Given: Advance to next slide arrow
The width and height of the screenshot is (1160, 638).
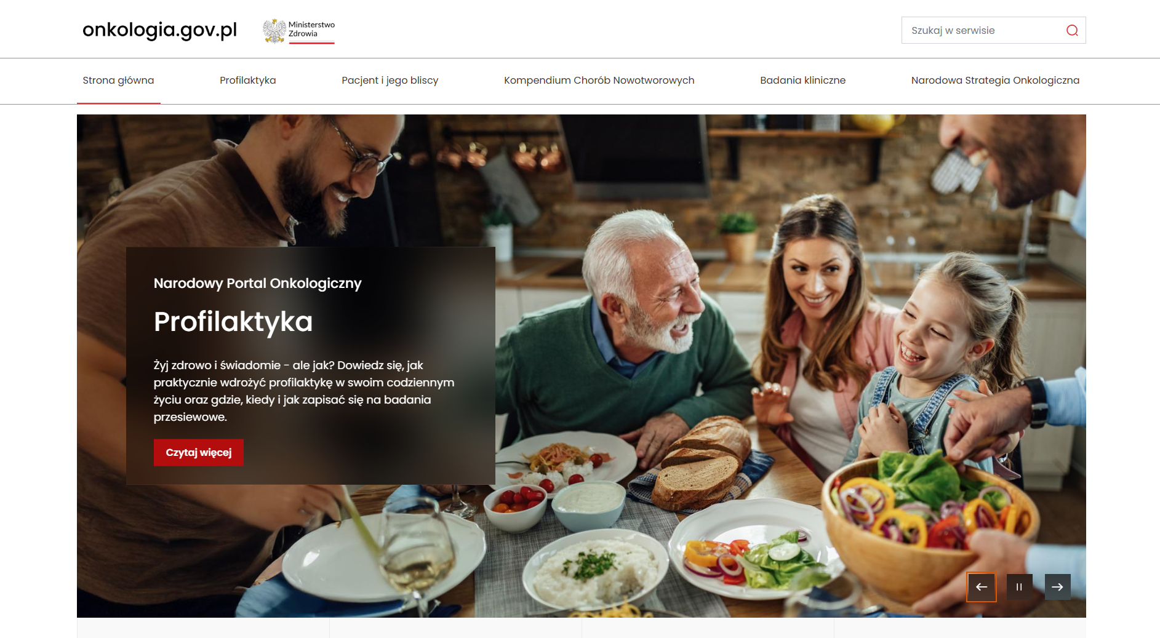Looking at the screenshot, I should [x=1057, y=587].
